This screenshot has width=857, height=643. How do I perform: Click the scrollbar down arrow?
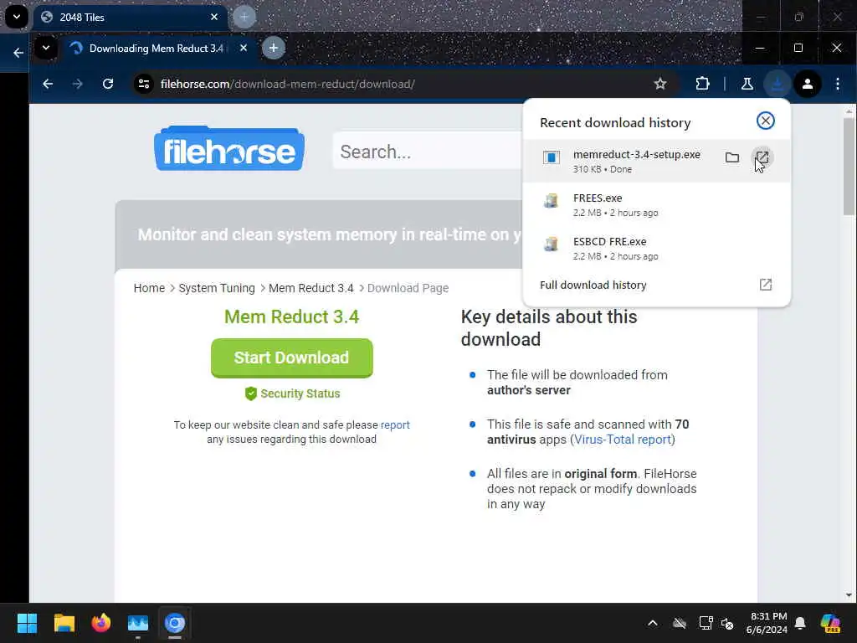[849, 595]
